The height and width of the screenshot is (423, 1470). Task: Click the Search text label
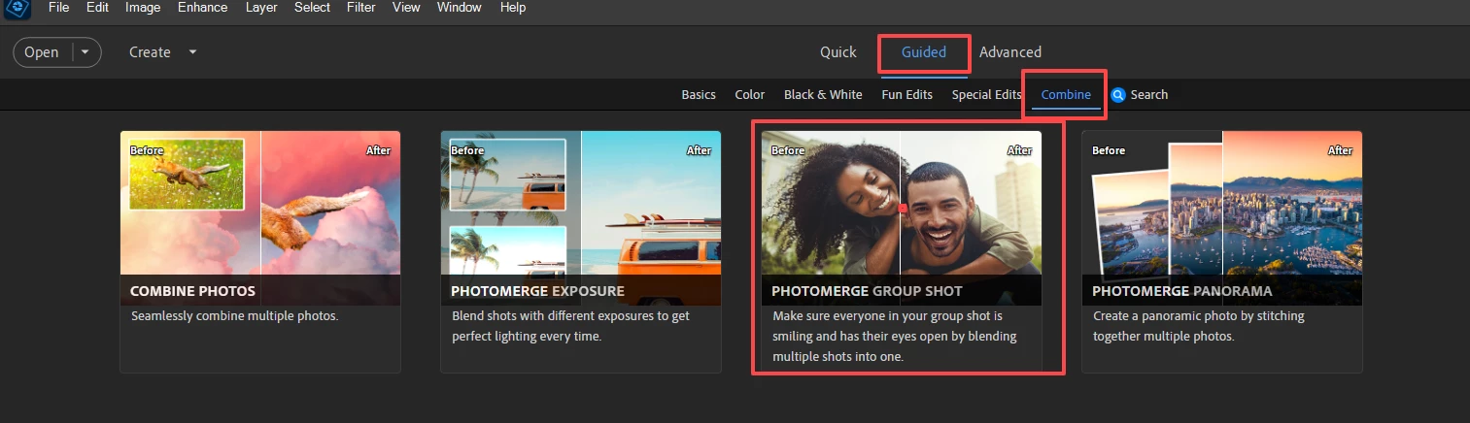point(1149,95)
